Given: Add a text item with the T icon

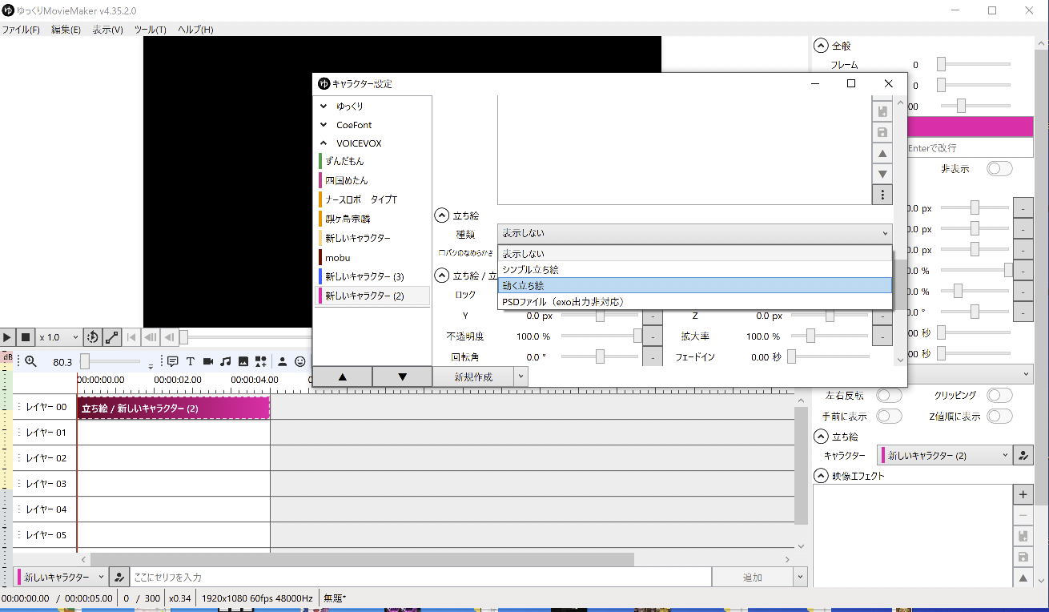Looking at the screenshot, I should [x=191, y=361].
